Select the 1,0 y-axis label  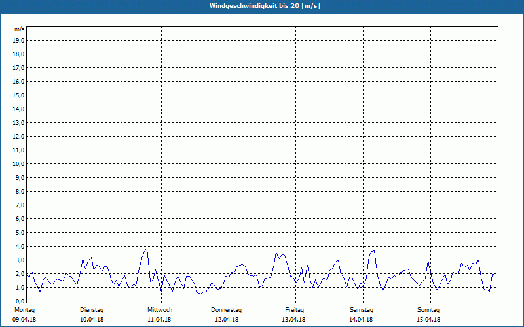(x=20, y=287)
